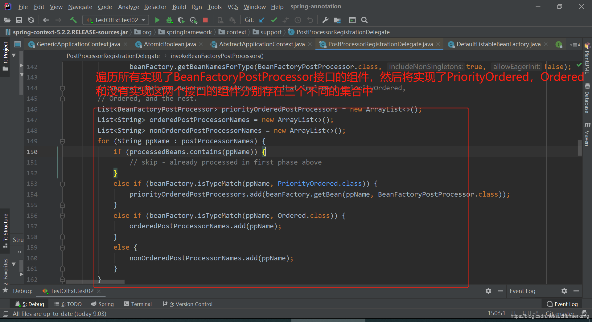Show Git history clock icon
The height and width of the screenshot is (322, 592).
click(298, 20)
